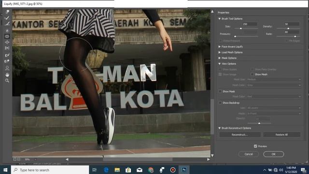Click the zoom out box below canvas
This screenshot has height=174, width=309.
click(x=15, y=159)
